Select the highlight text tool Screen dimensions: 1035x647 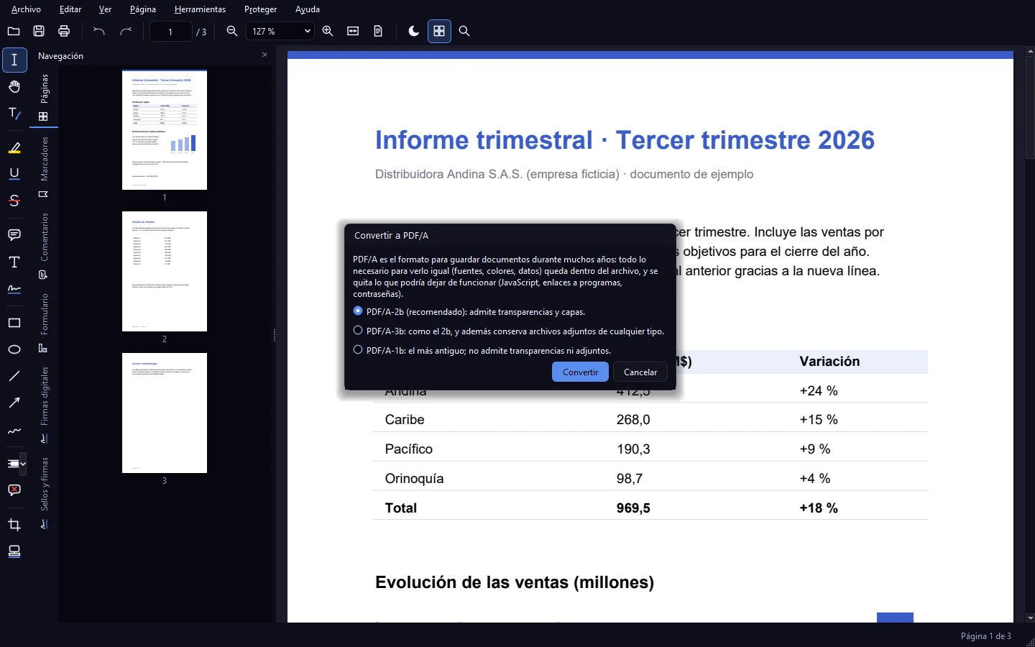tap(14, 148)
